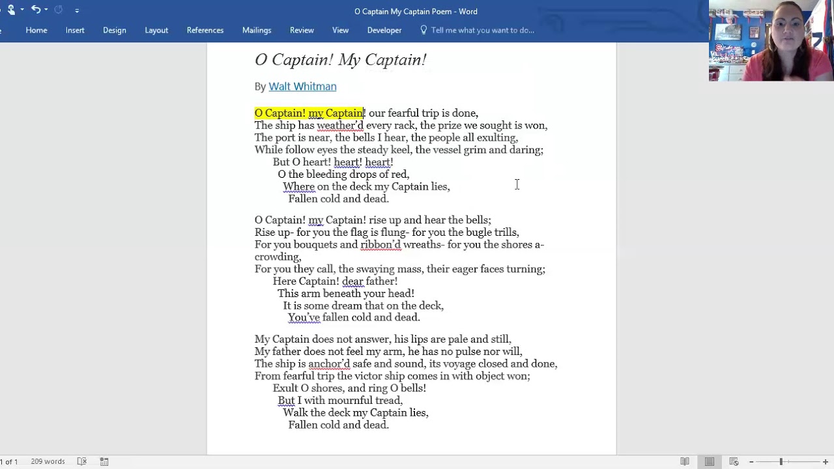The width and height of the screenshot is (834, 469).
Task: Expand the Touch/Mouse Mode dropdown arrow
Action: 22,10
